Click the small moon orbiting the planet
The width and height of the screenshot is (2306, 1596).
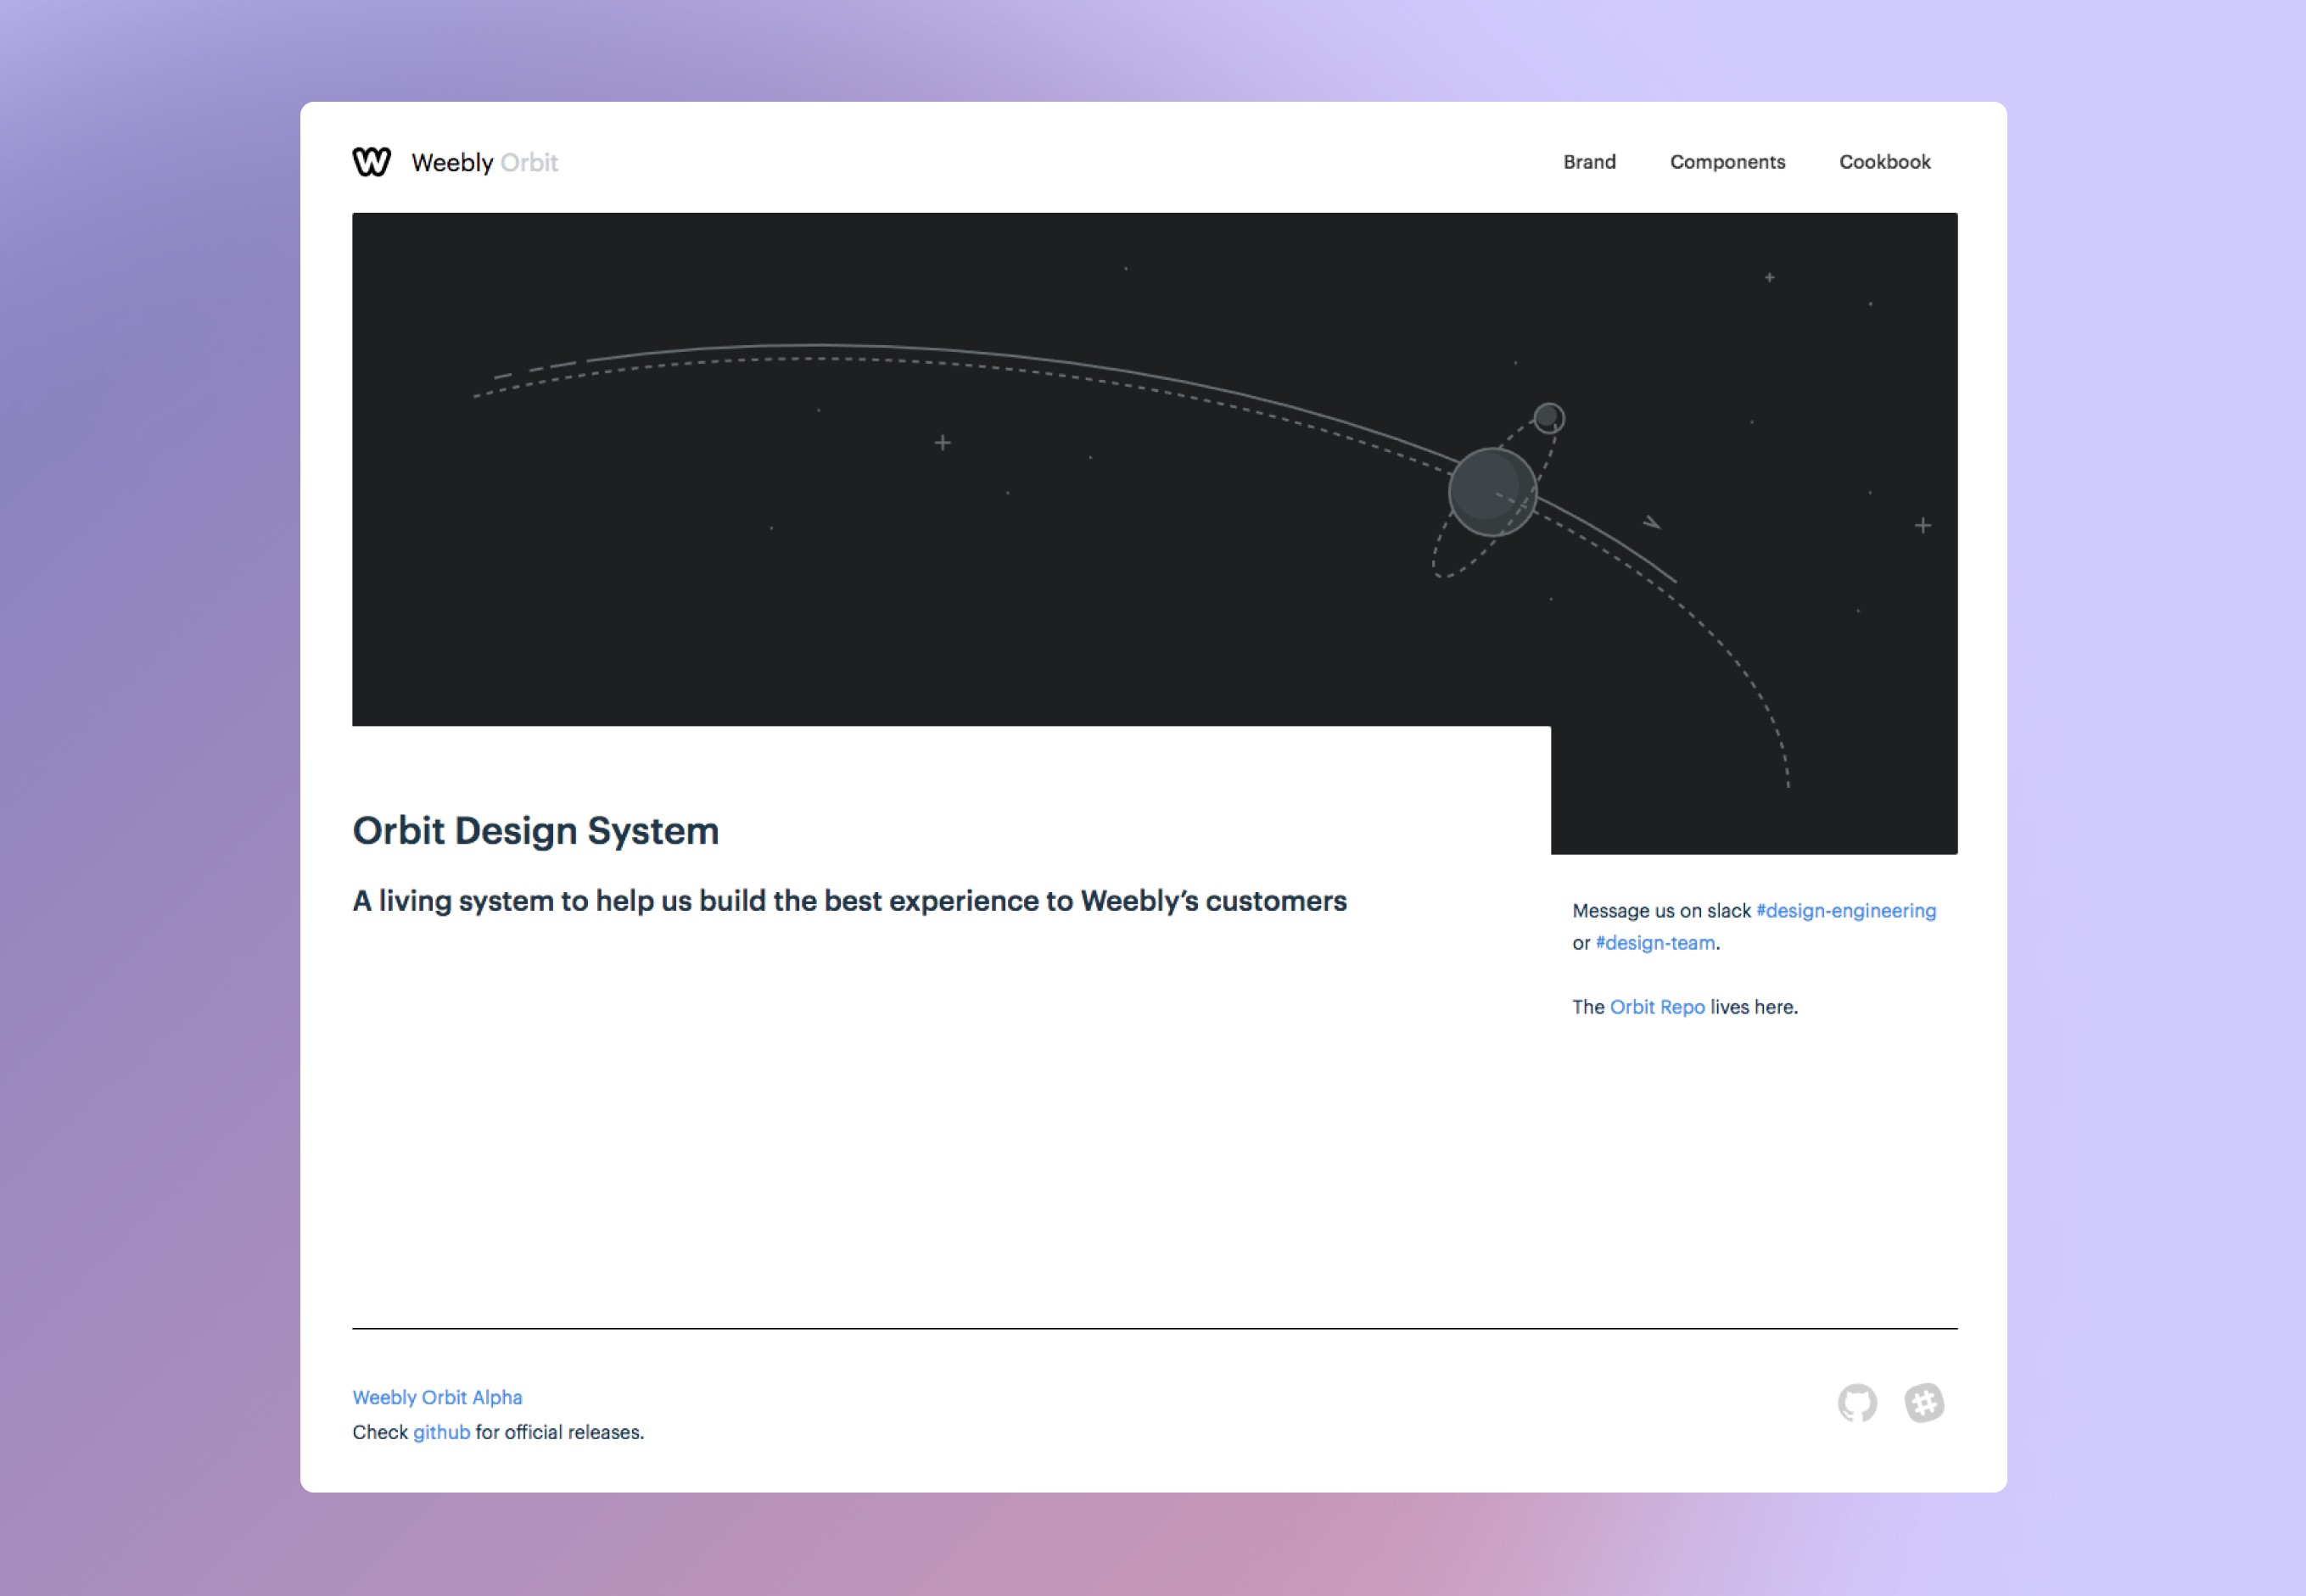coord(1548,417)
